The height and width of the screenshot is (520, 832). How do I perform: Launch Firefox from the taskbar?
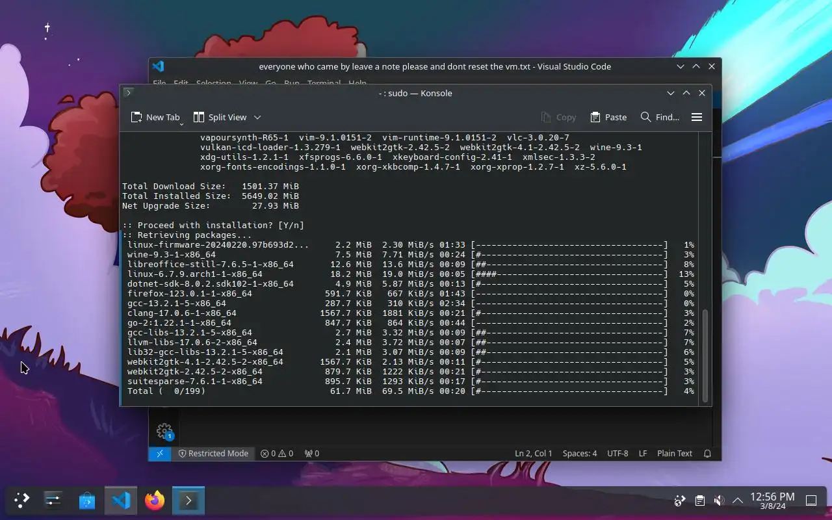155,500
